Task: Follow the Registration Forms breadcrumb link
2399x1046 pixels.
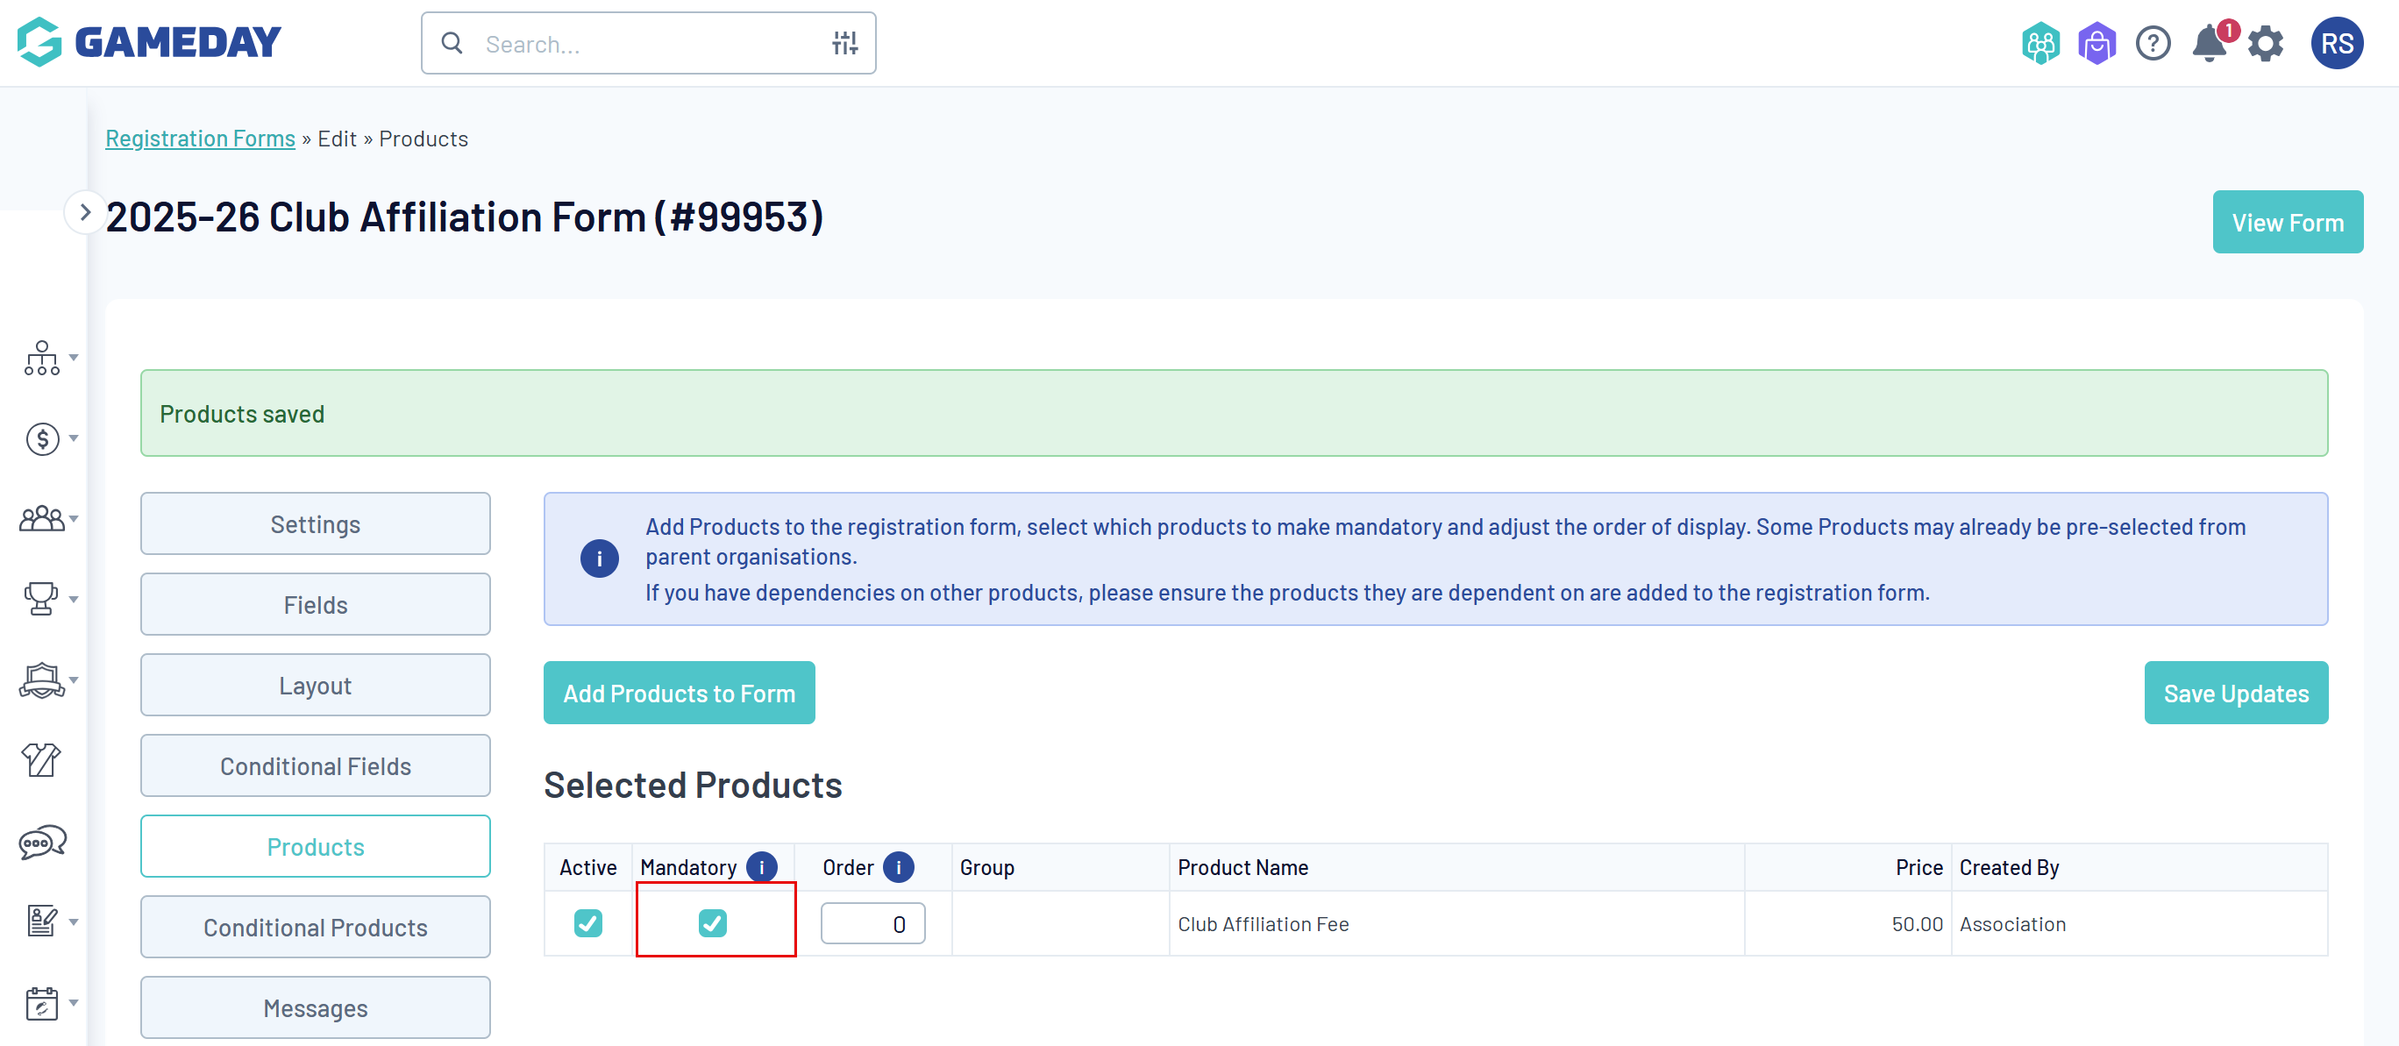Action: (x=200, y=139)
